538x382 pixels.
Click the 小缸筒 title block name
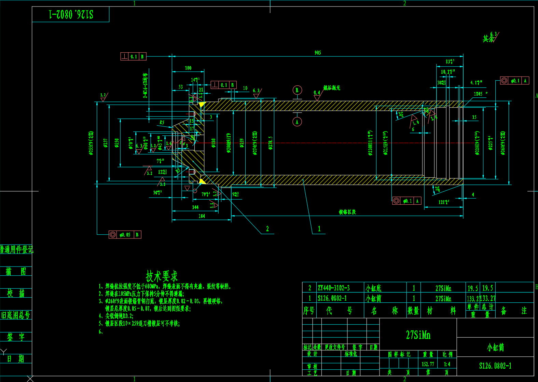click(x=495, y=347)
